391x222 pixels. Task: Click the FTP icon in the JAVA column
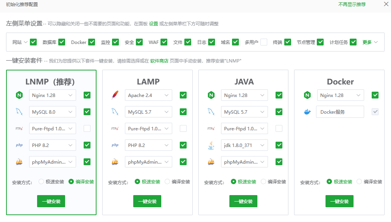211,128
